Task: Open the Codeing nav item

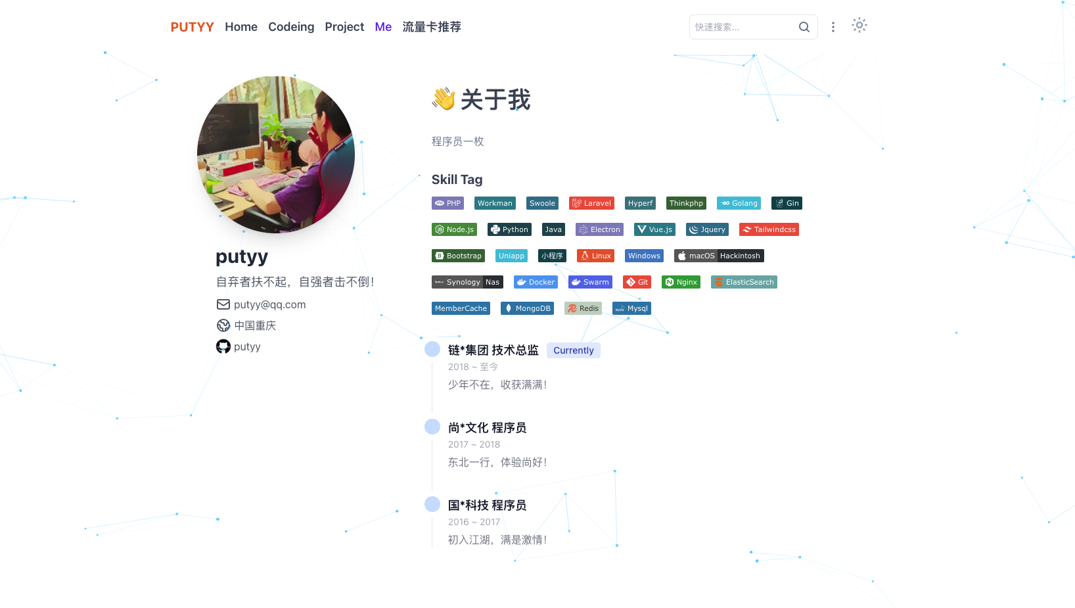Action: pyautogui.click(x=291, y=27)
